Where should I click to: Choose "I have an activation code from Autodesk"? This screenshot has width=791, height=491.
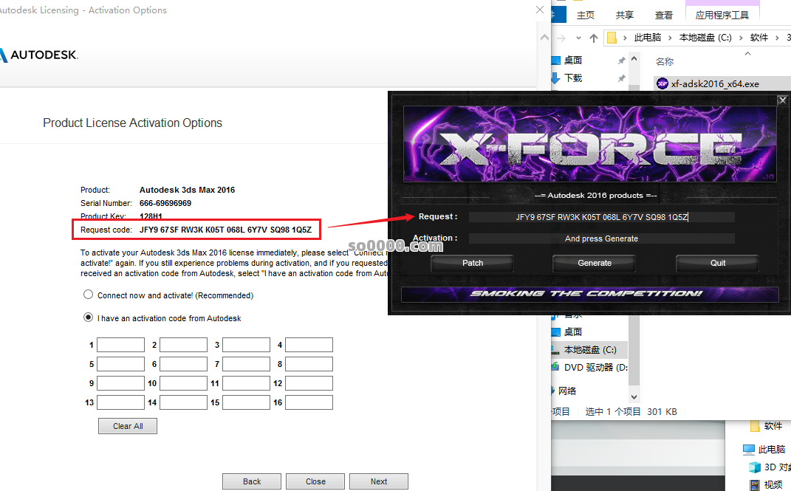[88, 318]
